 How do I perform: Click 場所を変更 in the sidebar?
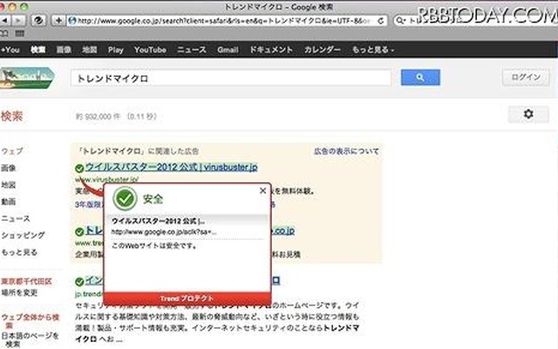[19, 292]
